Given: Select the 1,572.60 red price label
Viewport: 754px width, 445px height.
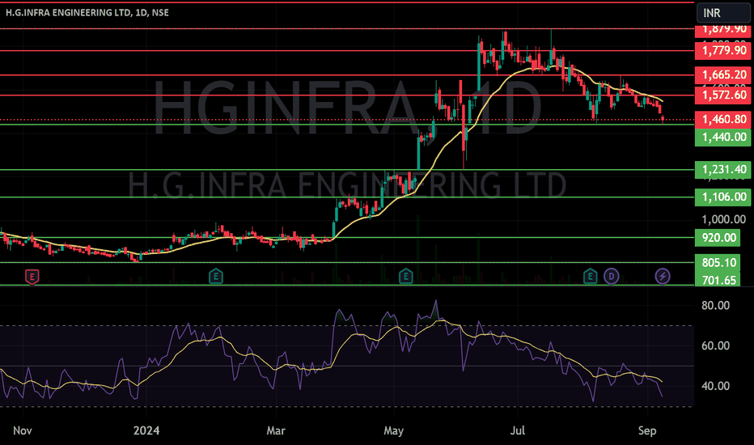Looking at the screenshot, I should pos(723,95).
